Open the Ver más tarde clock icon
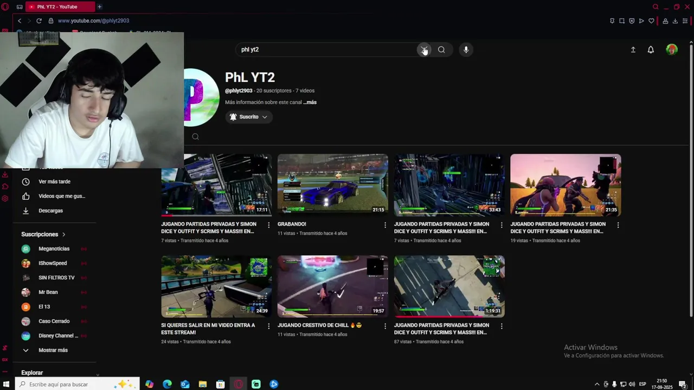This screenshot has width=694, height=390. click(x=25, y=182)
